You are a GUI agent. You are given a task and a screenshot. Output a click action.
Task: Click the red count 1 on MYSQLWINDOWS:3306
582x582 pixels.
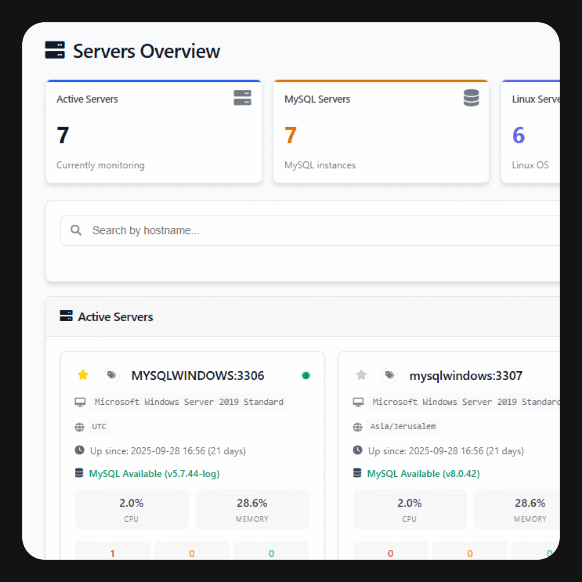[113, 553]
